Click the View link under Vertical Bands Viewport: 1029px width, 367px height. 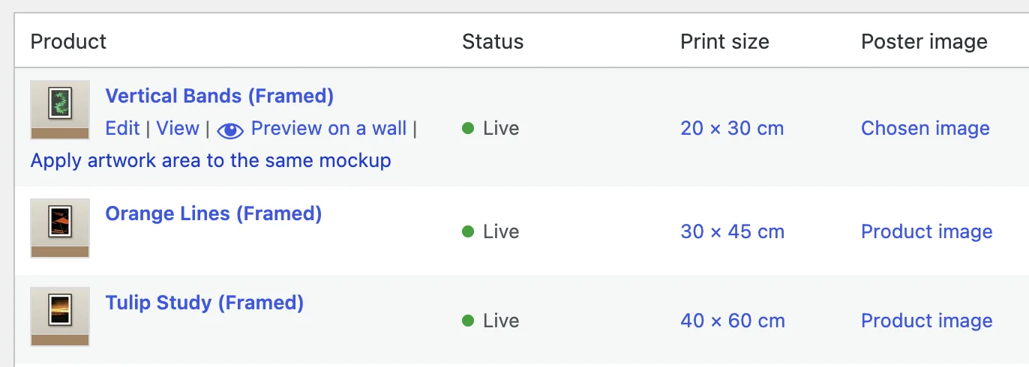178,128
